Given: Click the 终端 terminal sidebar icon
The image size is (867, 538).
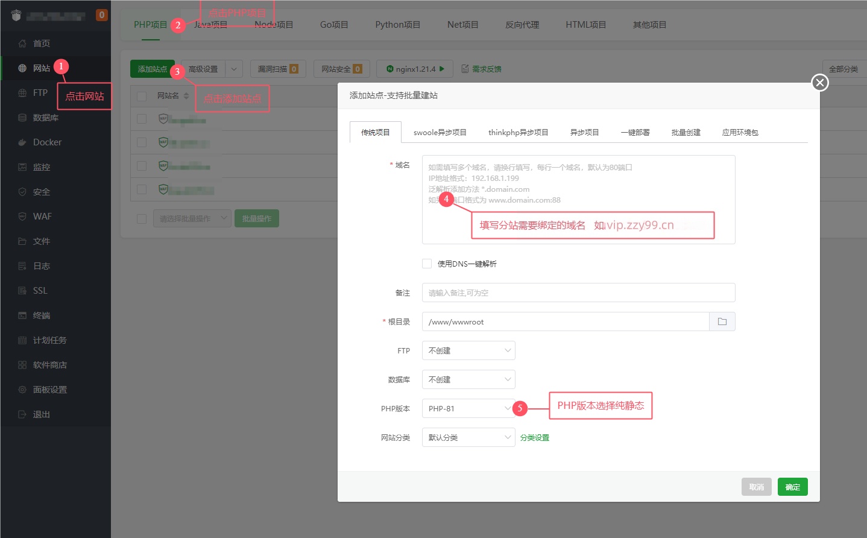Looking at the screenshot, I should [x=22, y=315].
